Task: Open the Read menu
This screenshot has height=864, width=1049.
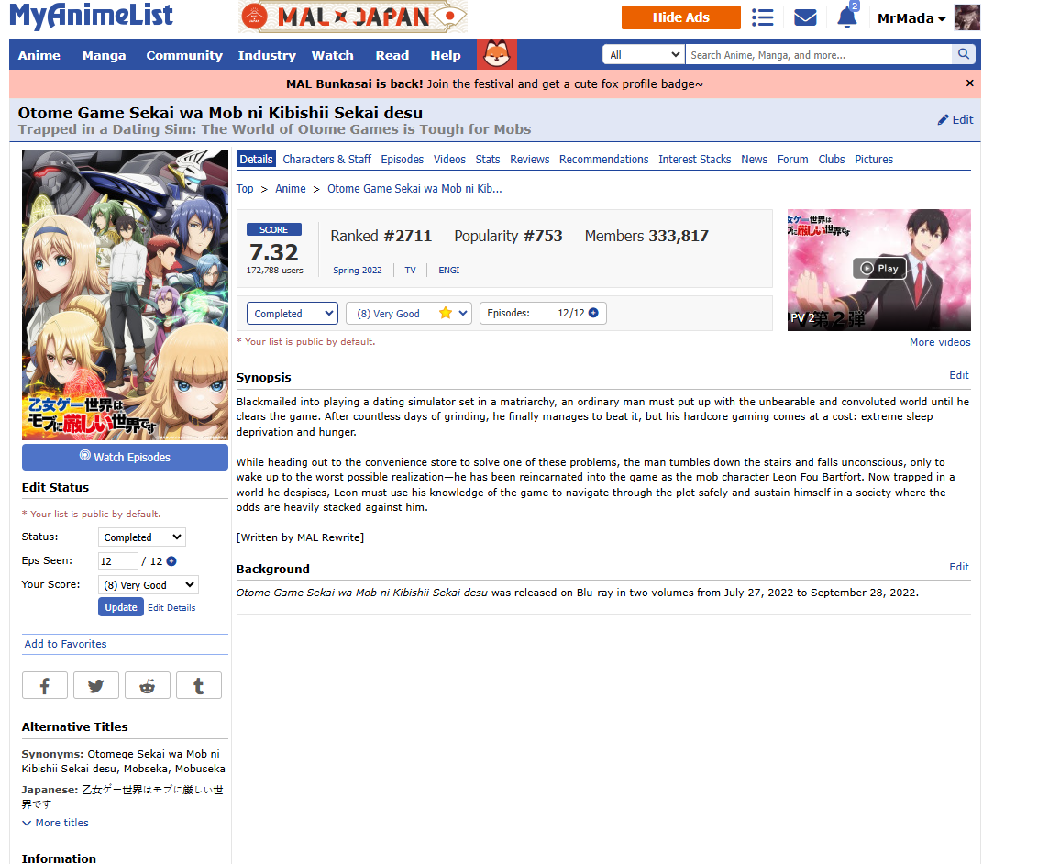Action: coord(392,55)
